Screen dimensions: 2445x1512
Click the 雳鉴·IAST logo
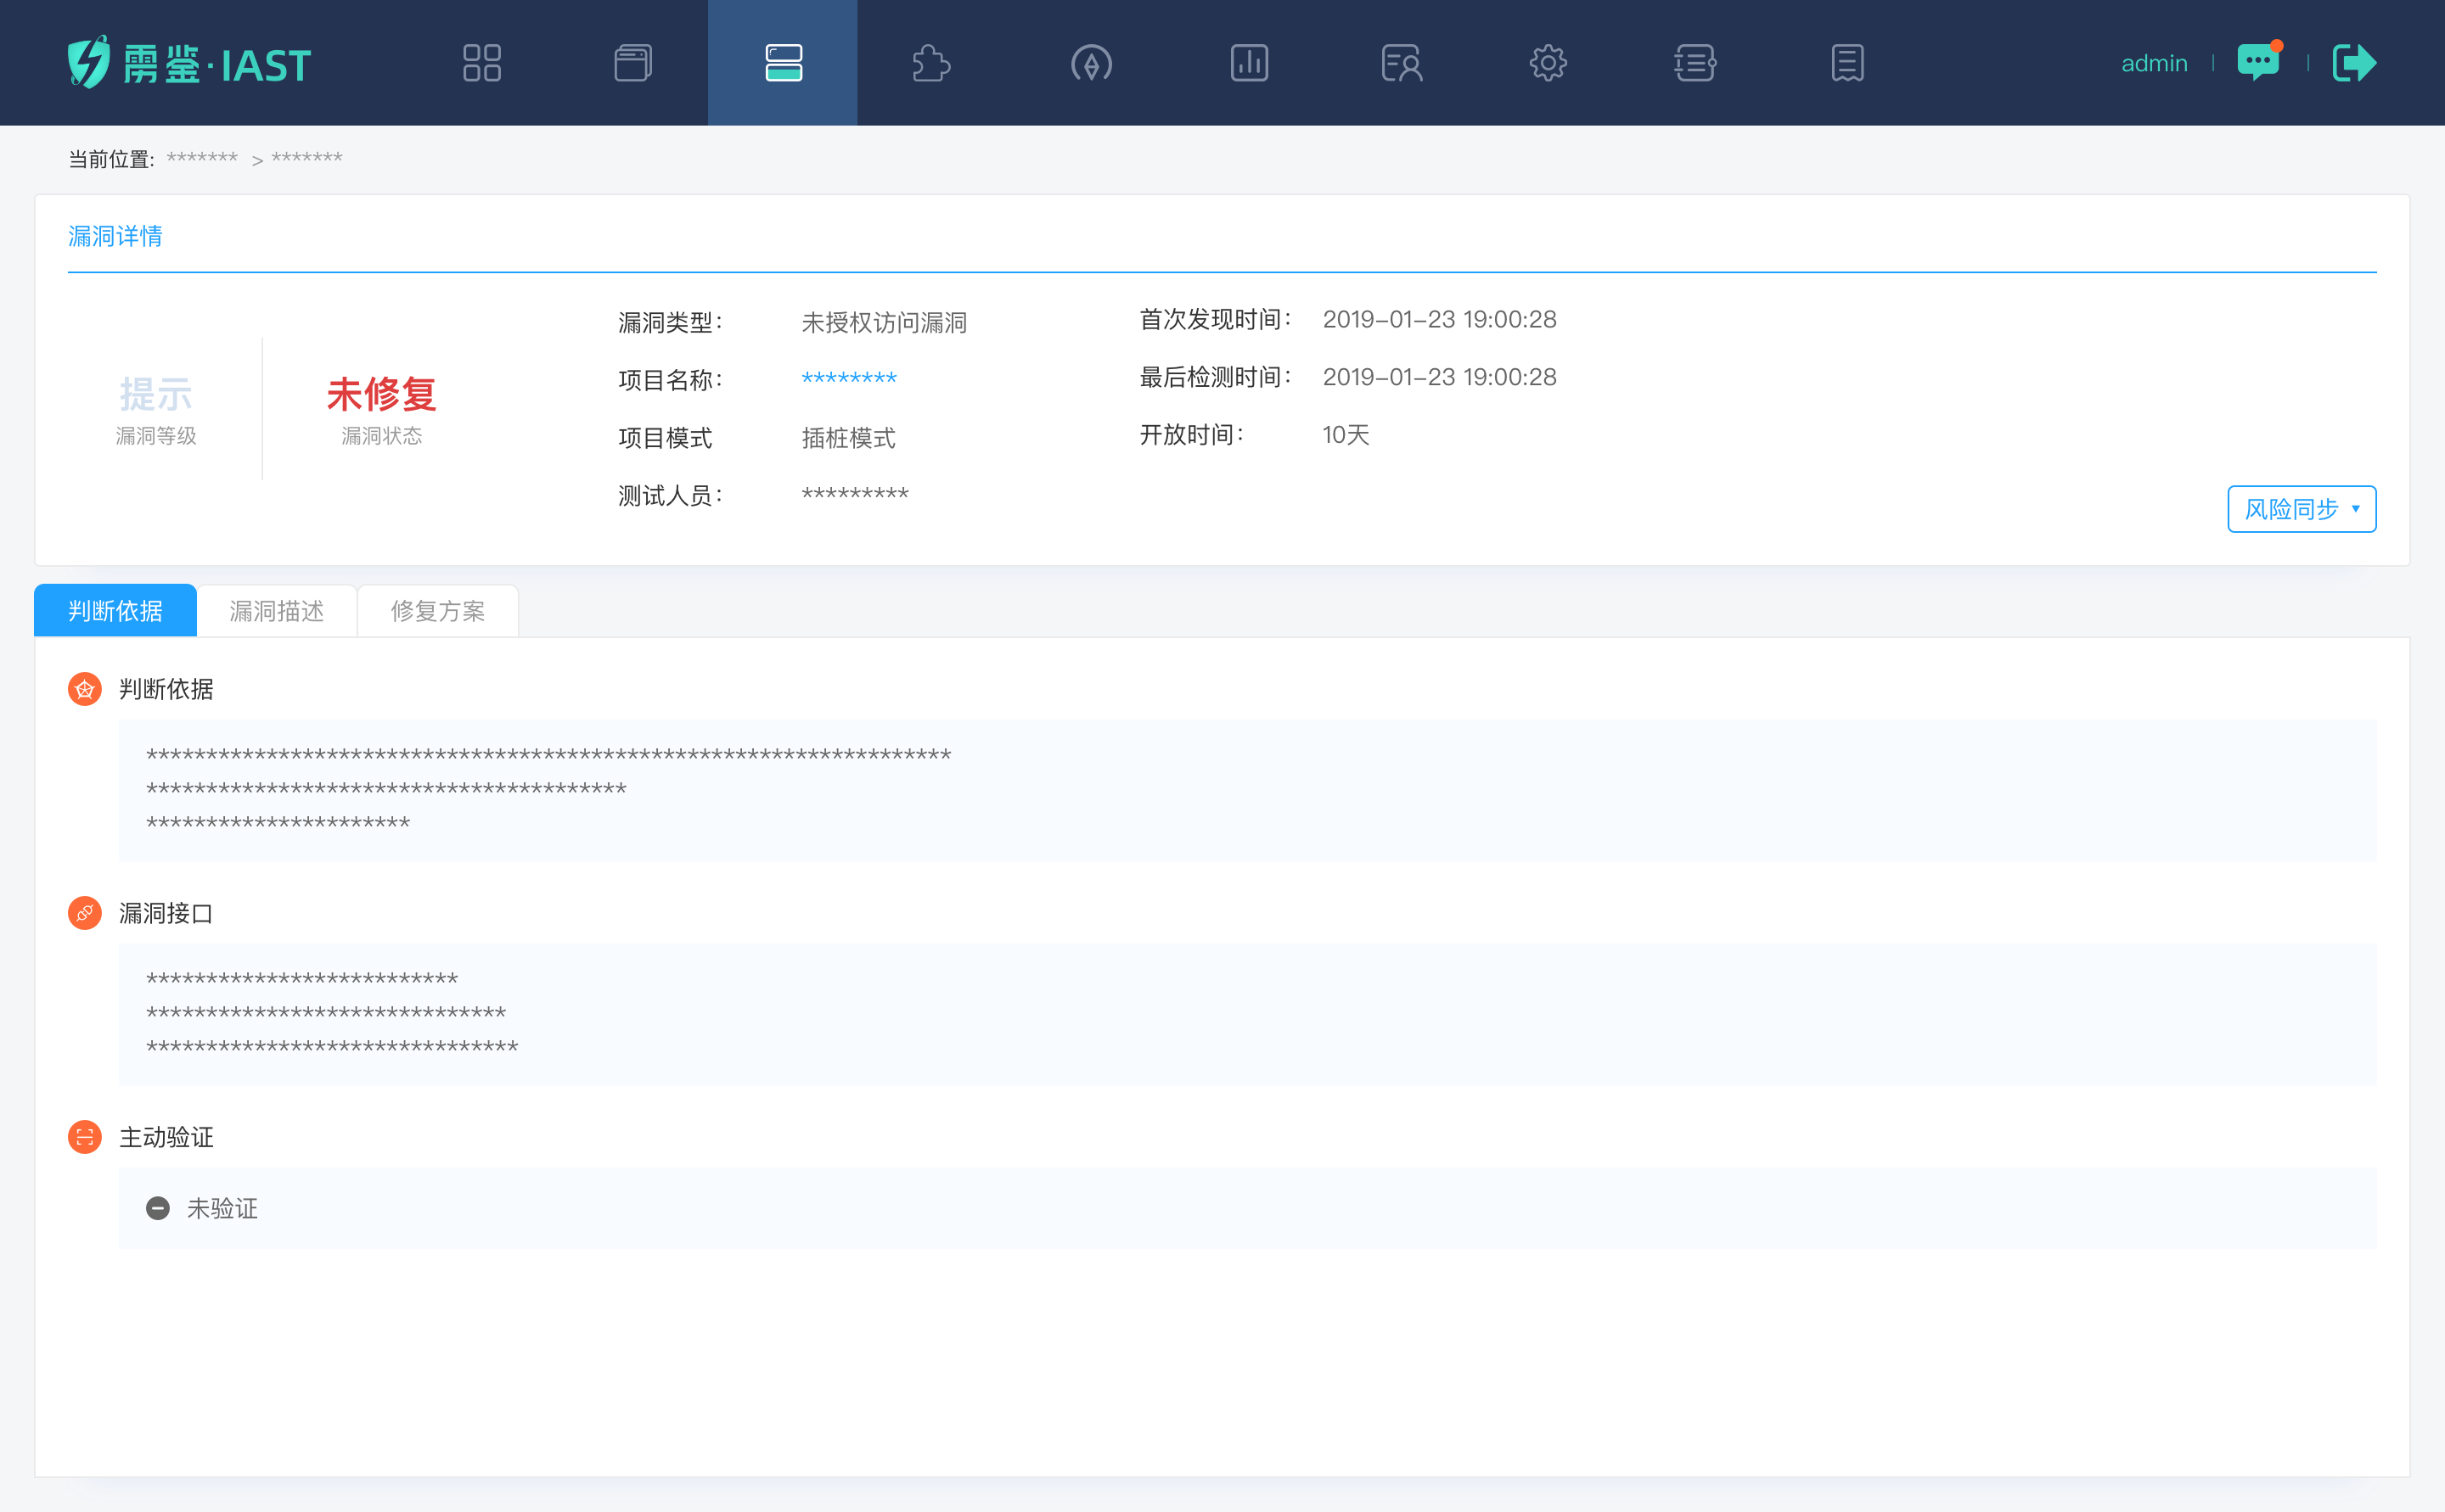point(189,63)
